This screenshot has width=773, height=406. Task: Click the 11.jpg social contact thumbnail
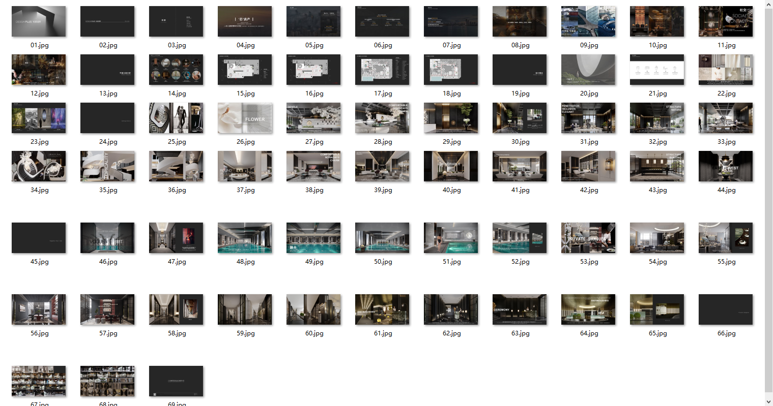726,21
